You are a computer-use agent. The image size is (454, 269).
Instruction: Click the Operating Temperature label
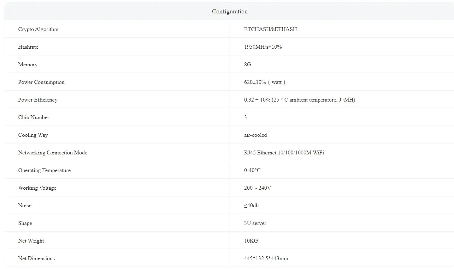[x=44, y=170]
